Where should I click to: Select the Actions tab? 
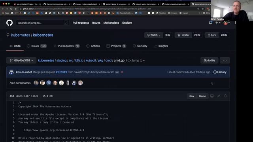(x=93, y=46)
